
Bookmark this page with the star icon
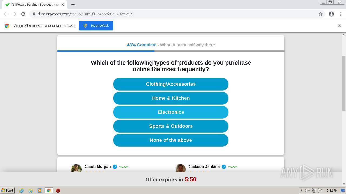click(x=321, y=14)
